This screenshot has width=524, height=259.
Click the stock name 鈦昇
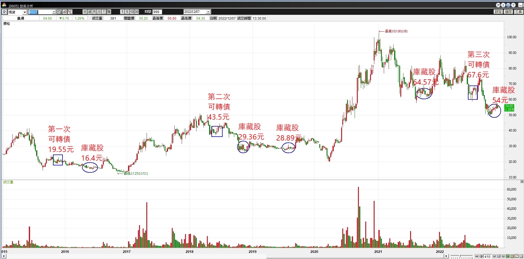[21, 18]
